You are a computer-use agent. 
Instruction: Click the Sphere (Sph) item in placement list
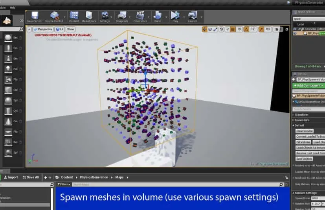(13, 100)
